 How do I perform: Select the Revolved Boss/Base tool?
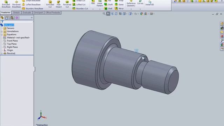(x=16, y=4)
